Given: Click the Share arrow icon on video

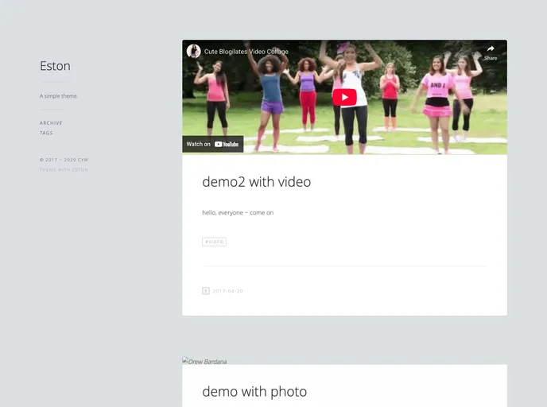Looking at the screenshot, I should pos(491,48).
